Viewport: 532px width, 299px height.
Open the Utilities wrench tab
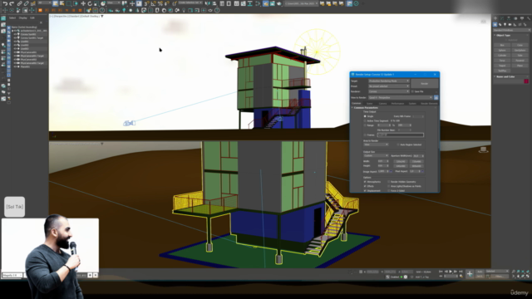(529, 18)
